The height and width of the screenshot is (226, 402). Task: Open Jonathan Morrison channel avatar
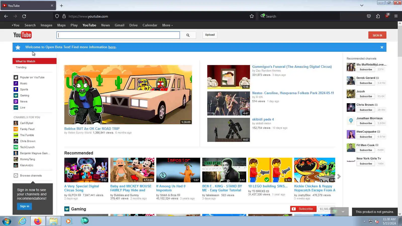351,121
